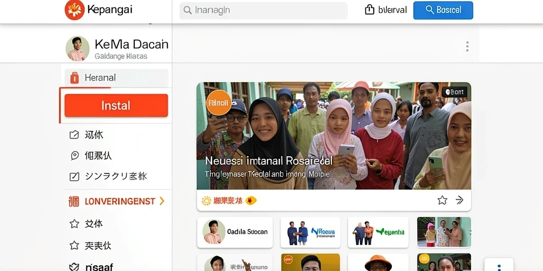
Task: Open the vertical three-dot menu in header
Action: (x=467, y=47)
